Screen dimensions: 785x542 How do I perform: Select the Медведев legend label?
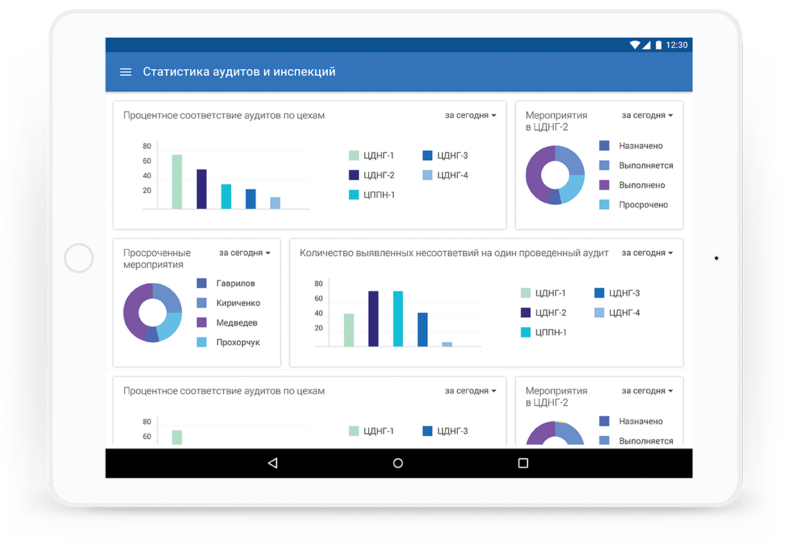(x=238, y=323)
